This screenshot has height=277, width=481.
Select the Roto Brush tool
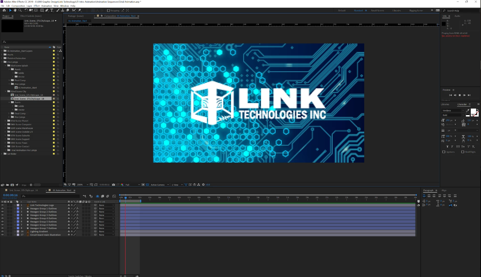(x=74, y=10)
